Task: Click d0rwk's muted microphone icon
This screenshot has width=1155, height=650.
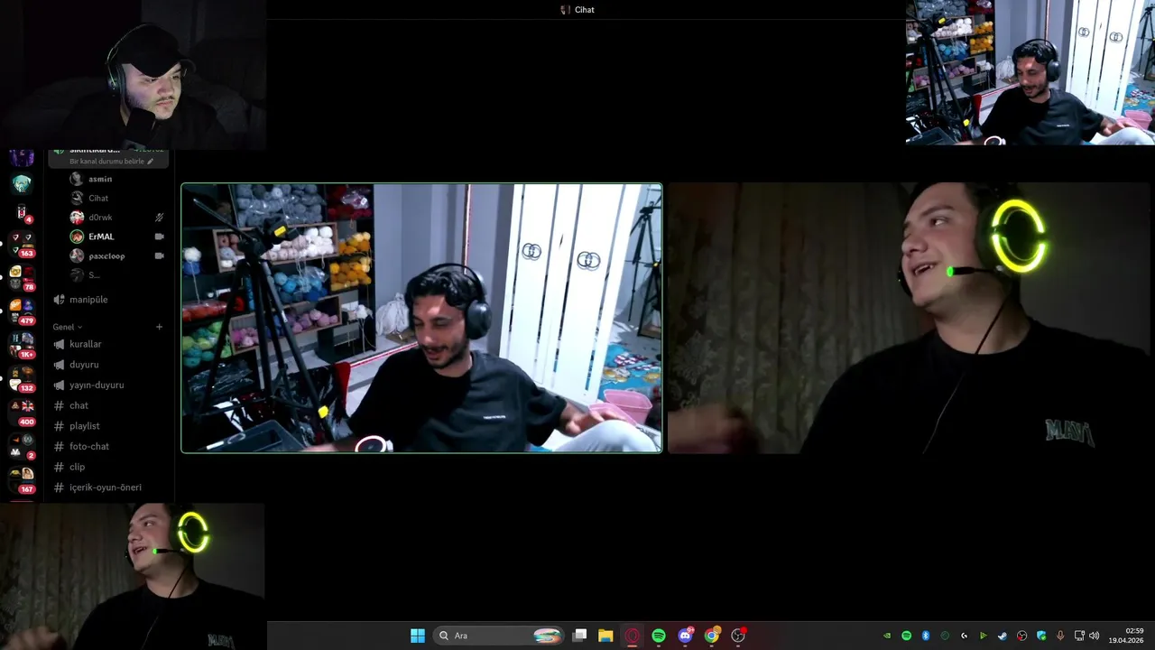Action: (x=159, y=218)
